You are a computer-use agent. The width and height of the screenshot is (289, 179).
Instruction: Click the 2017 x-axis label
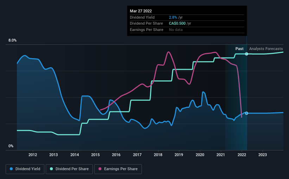[137, 155]
